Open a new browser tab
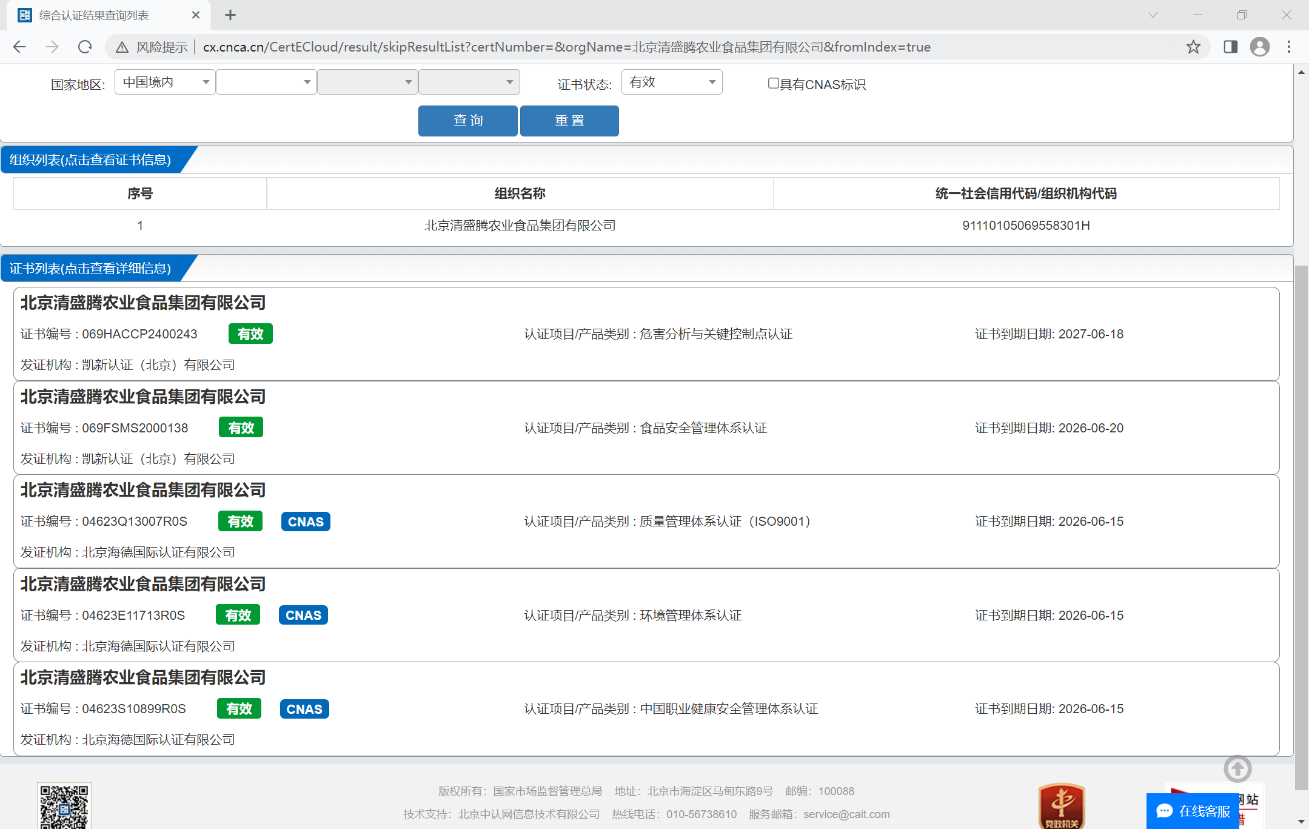The width and height of the screenshot is (1309, 829). [x=230, y=15]
